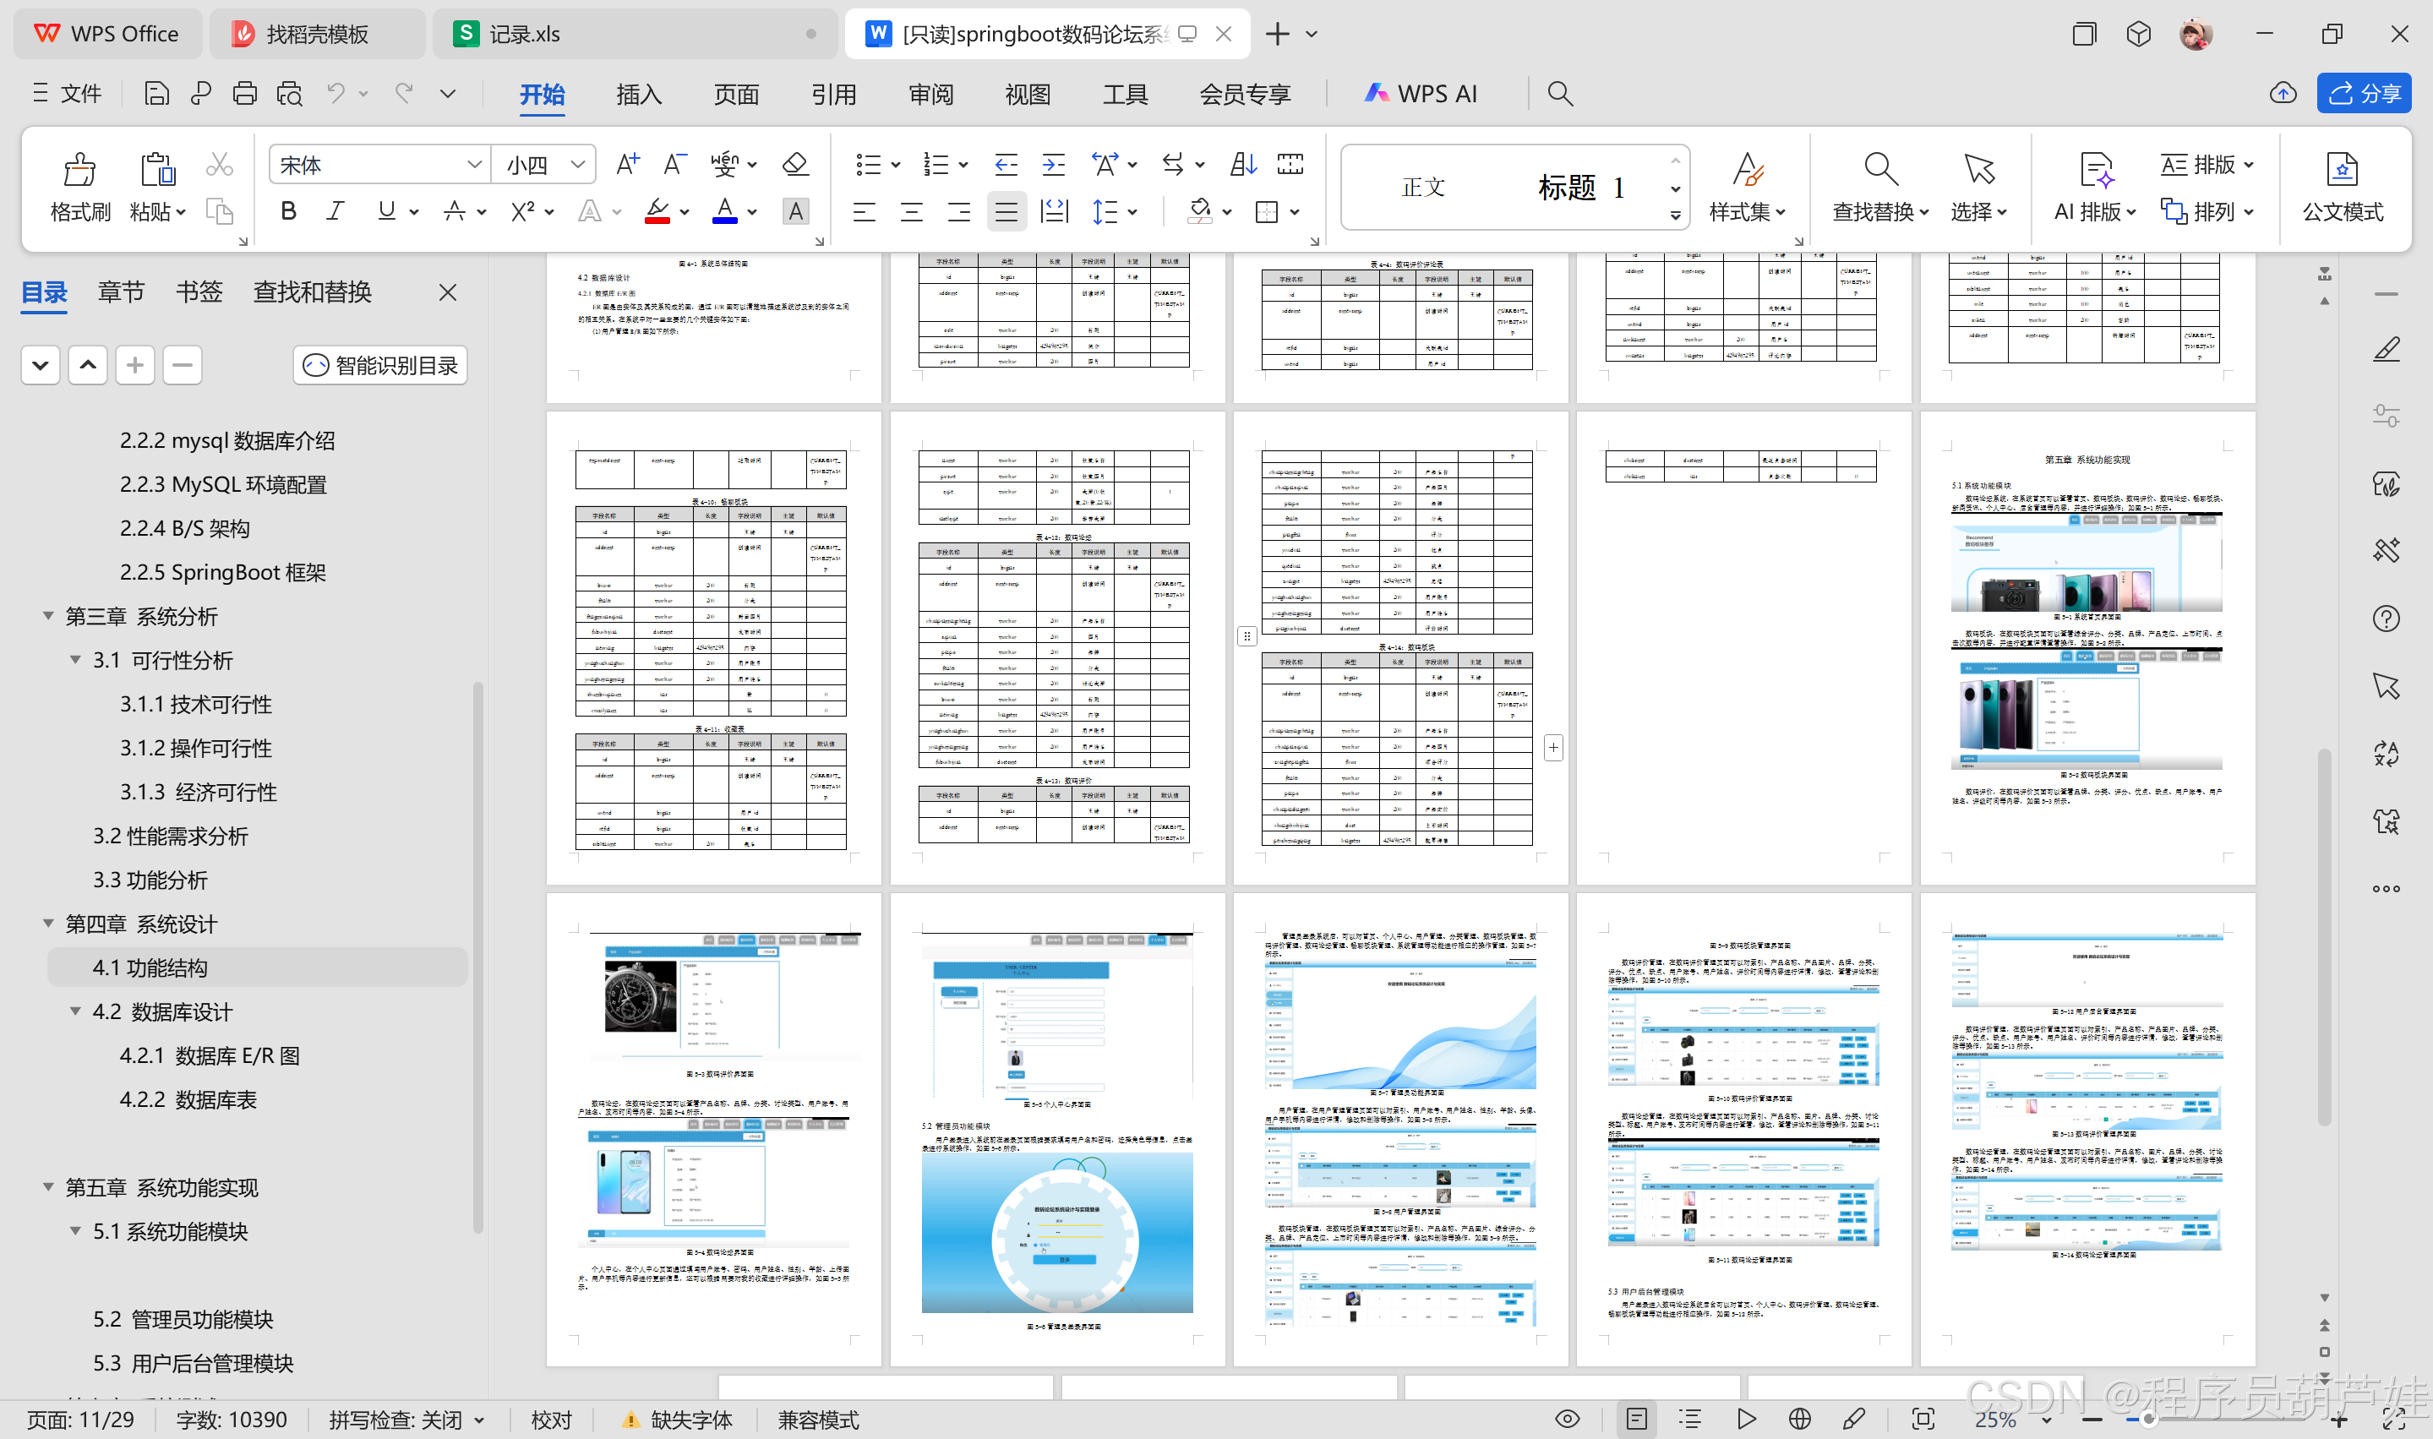Viewport: 2433px width, 1439px height.
Task: Click the numbered list icon
Action: [936, 164]
